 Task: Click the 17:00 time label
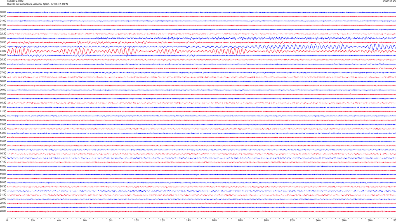(x=3, y=158)
